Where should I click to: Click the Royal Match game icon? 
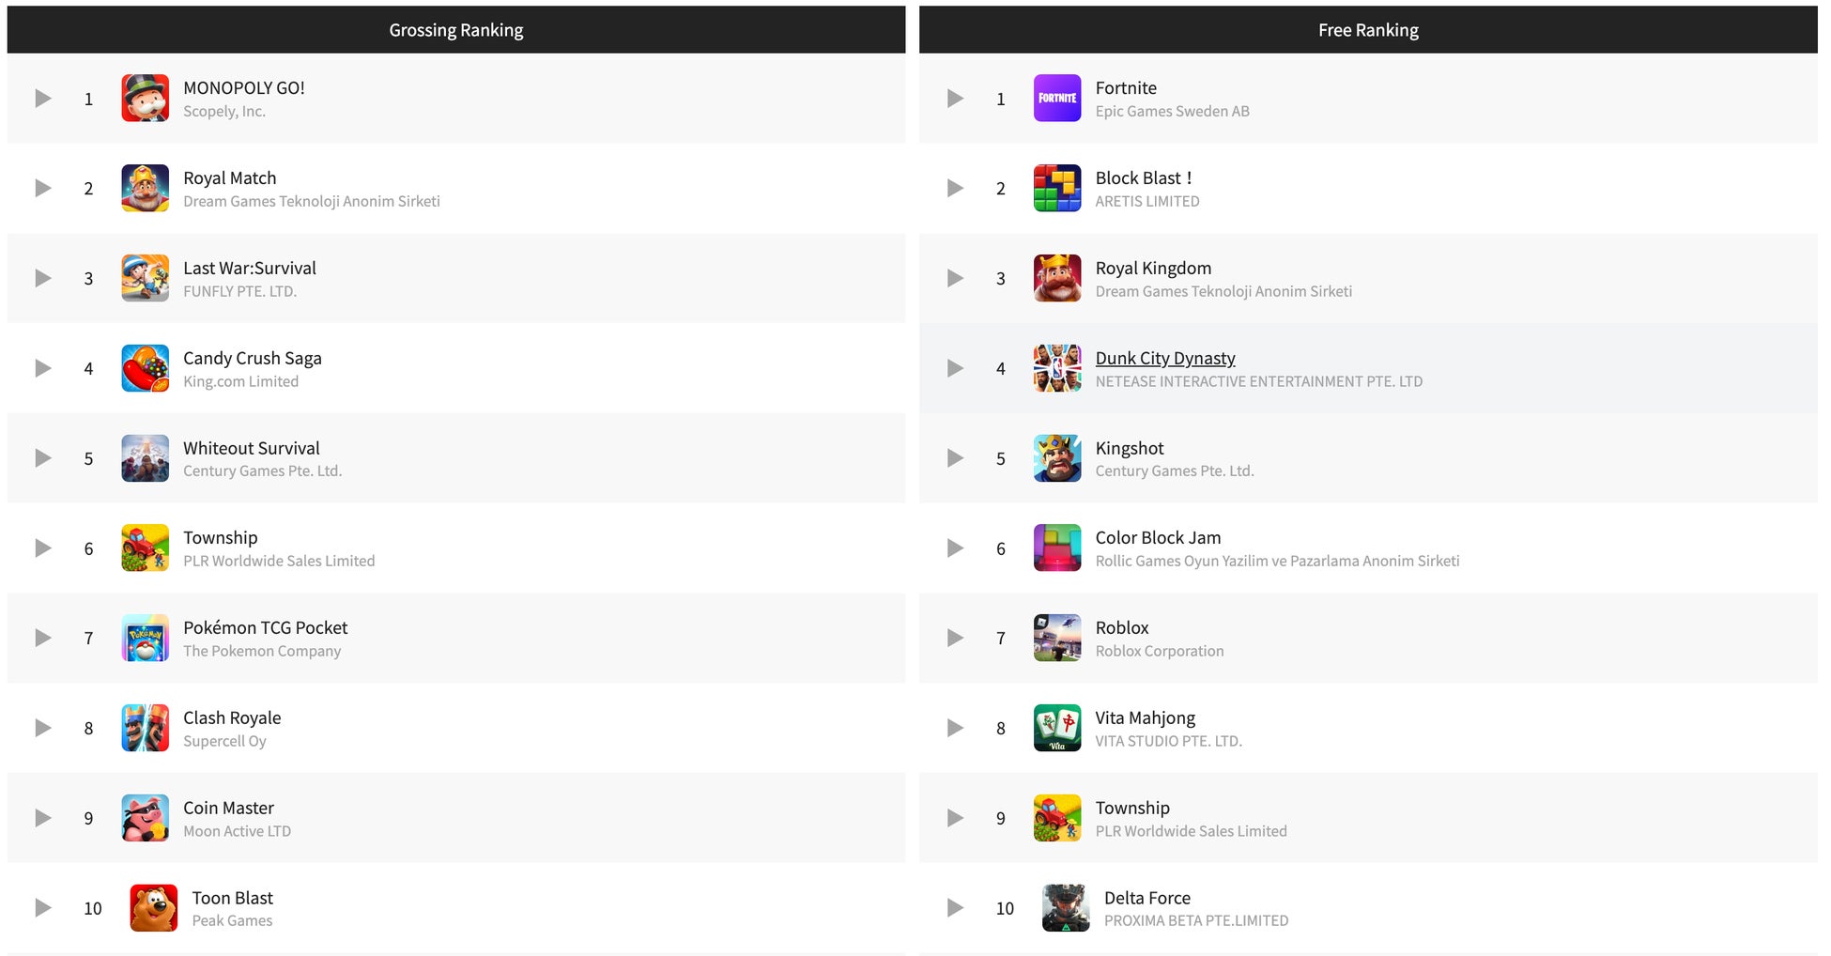click(x=145, y=188)
